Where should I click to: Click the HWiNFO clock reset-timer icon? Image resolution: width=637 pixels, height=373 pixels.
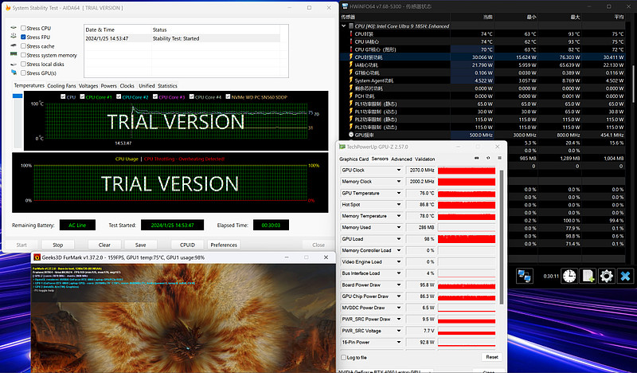tap(569, 276)
